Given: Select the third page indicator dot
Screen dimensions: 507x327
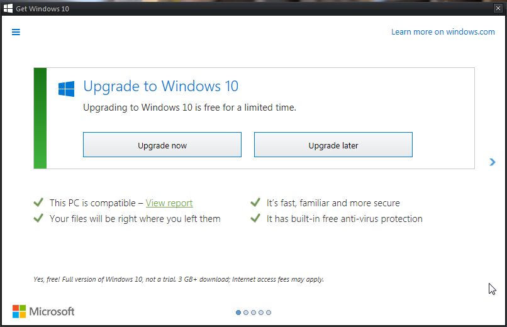Looking at the screenshot, I should coord(253,313).
